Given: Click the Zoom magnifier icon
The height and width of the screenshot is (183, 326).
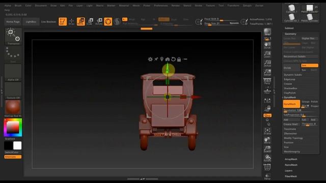Looking at the screenshot, I should (267, 54).
